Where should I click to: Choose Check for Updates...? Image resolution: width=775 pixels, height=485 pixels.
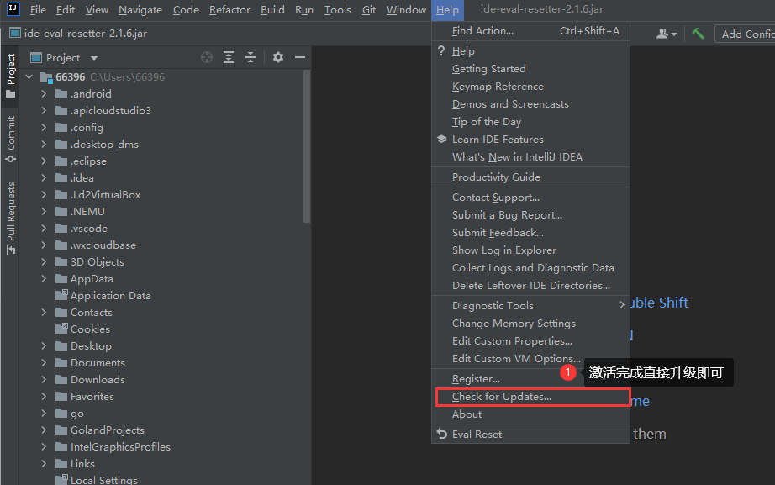531,397
